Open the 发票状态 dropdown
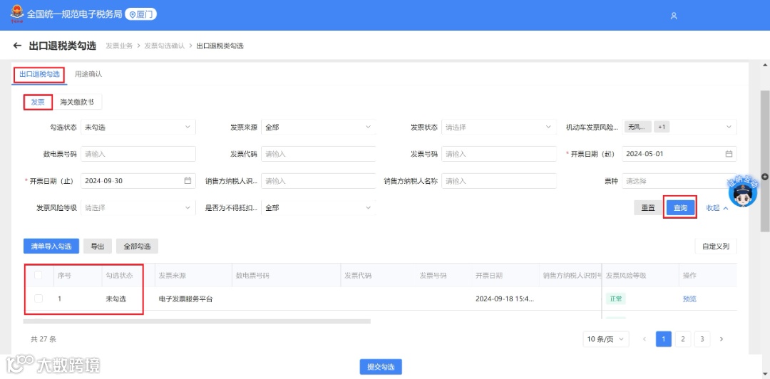 499,127
